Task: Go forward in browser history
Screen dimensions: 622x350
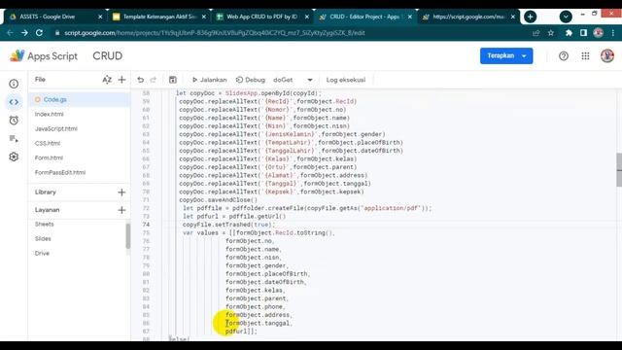Action: (x=24, y=33)
